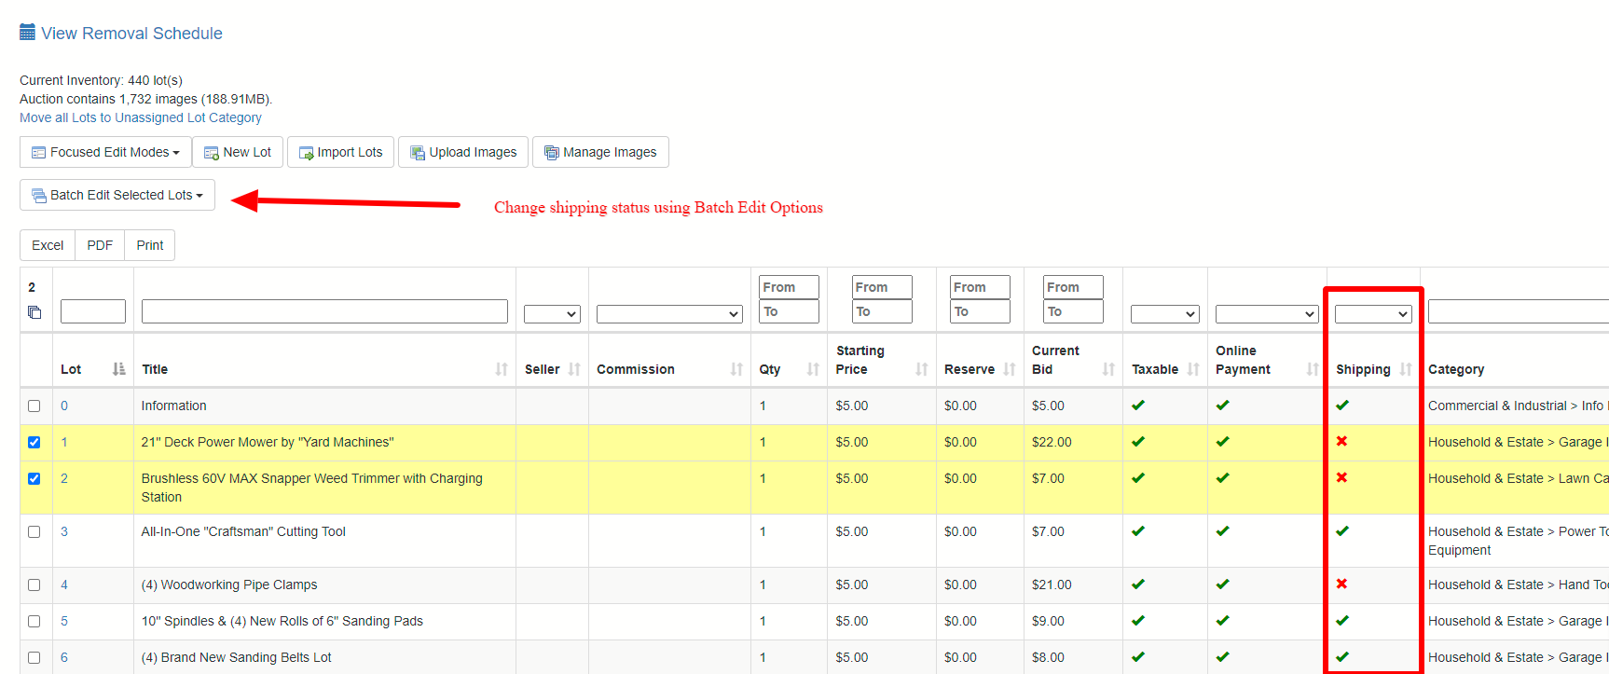Click the red X shipping status for lot 1
Screen dimensions: 1609x674
1341,442
